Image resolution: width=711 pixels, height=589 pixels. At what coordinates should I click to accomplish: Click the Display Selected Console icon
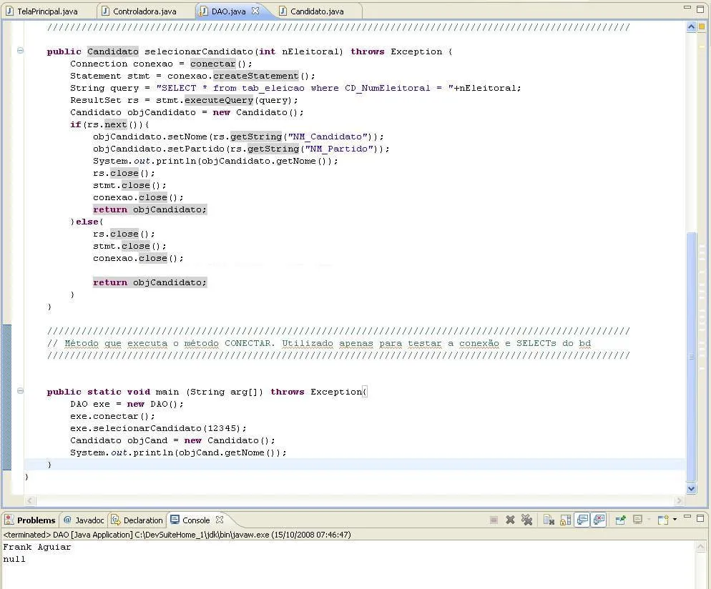[x=637, y=520]
